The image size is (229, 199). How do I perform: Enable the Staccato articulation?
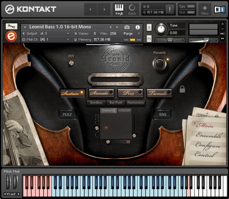(101, 93)
